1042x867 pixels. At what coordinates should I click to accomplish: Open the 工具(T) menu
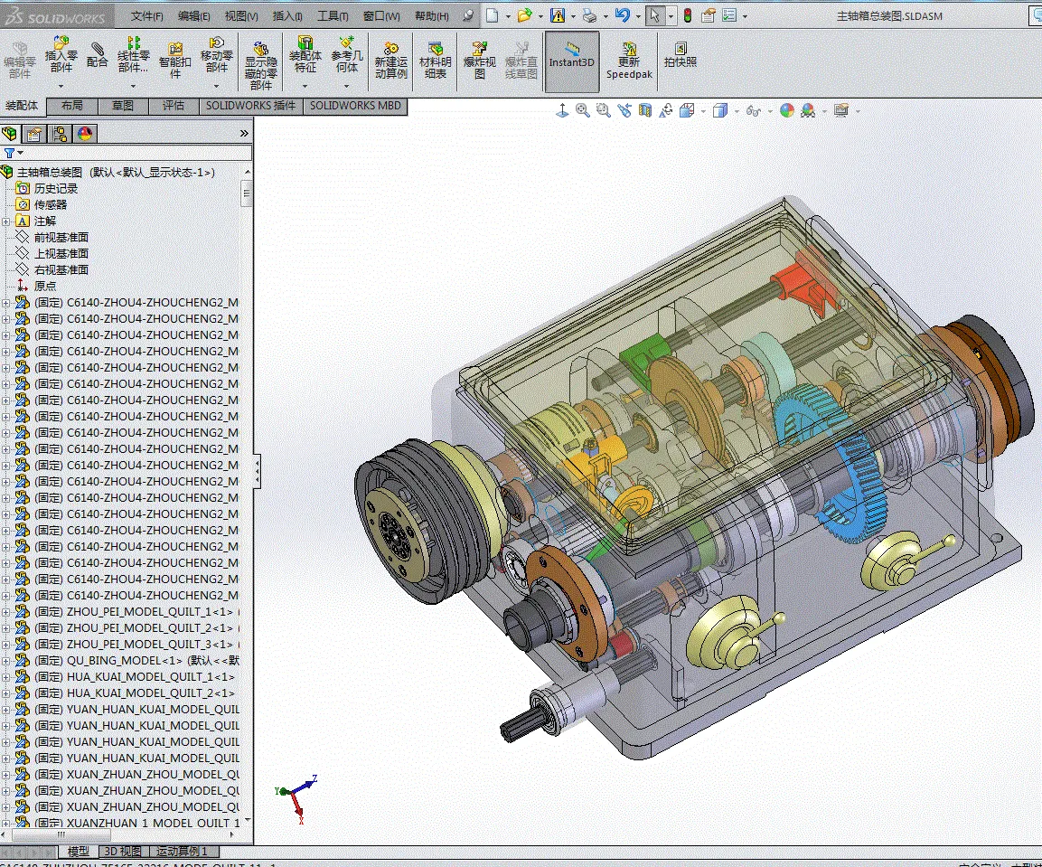pos(333,16)
